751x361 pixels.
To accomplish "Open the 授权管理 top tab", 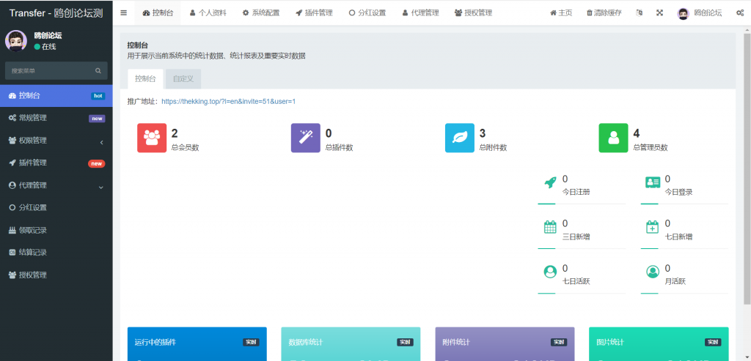I will tap(473, 13).
